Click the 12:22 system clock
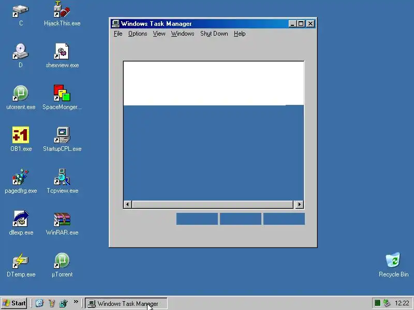Image resolution: width=414 pixels, height=310 pixels. pos(402,303)
